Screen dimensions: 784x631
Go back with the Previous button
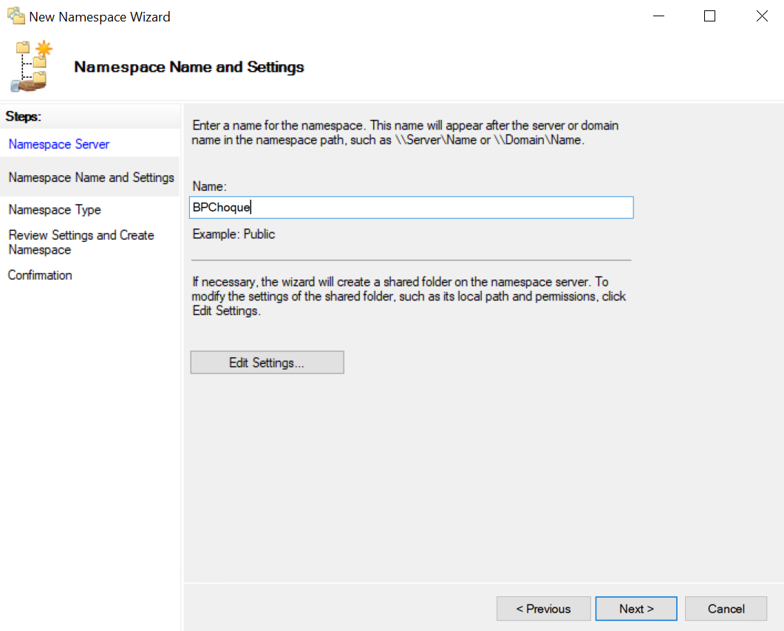543,609
